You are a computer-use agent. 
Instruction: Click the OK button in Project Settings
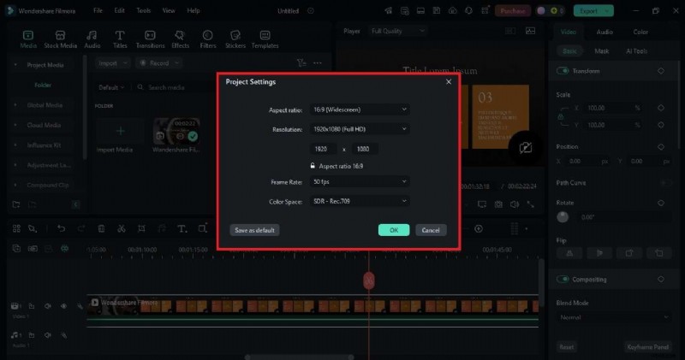point(393,230)
